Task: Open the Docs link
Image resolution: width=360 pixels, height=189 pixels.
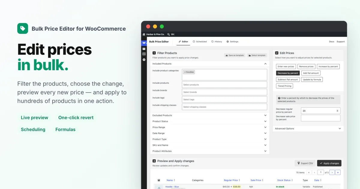Action: (331, 41)
